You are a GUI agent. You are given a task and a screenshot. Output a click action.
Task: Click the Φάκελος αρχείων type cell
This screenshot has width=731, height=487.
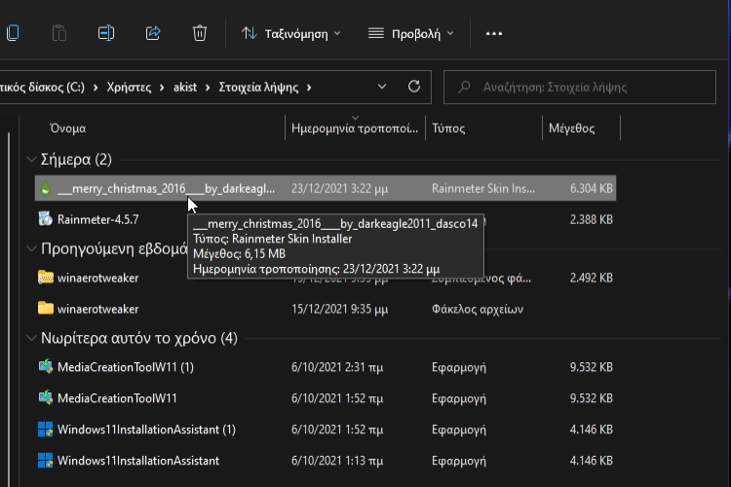click(x=478, y=309)
